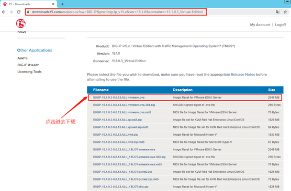Image resolution: width=291 pixels, height=191 pixels.
Task: Download BIGIP ALL.vhd.zip file
Action: [116, 135]
